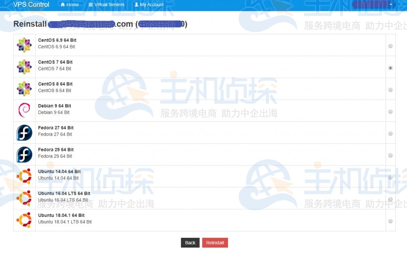Open the Home menu item

pos(70,5)
